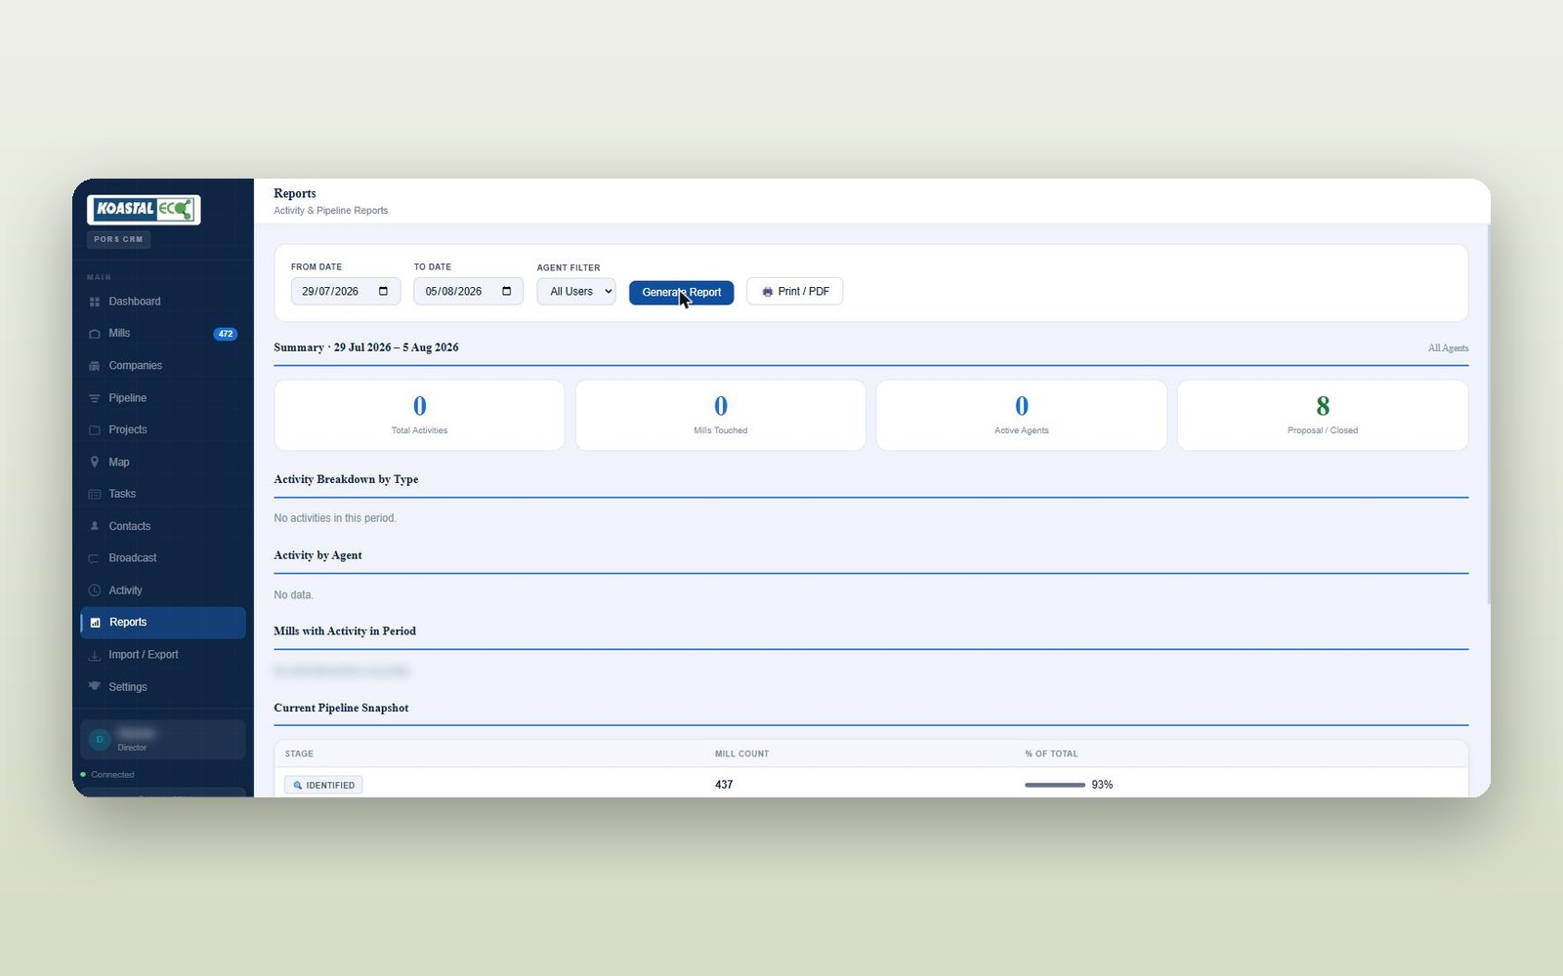Click the To Date field 05/08/2026
The image size is (1563, 976).
click(x=468, y=291)
